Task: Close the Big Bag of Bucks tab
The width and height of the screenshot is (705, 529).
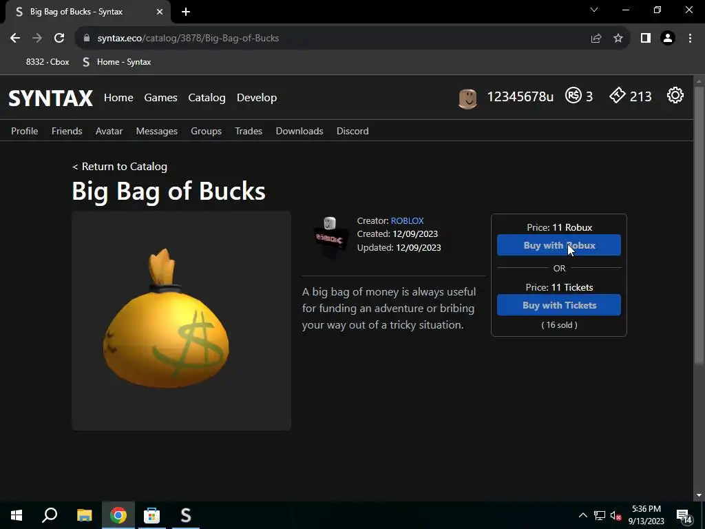Action: point(160,12)
